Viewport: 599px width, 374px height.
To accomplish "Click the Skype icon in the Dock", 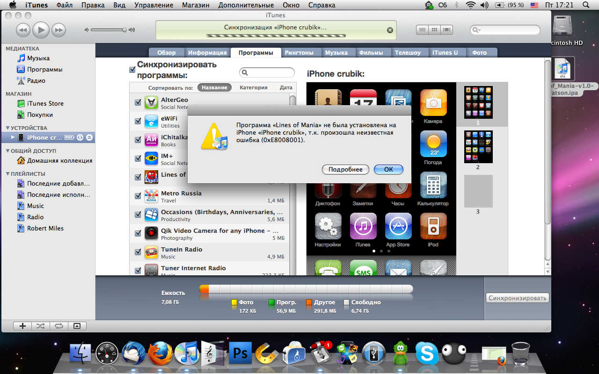I will (x=427, y=353).
